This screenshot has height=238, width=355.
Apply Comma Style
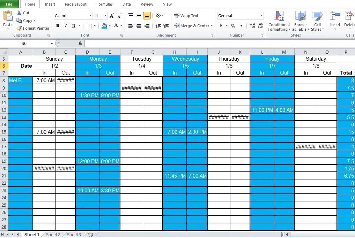coord(241,26)
